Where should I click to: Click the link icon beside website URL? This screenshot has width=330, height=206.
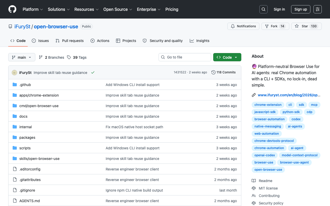[x=254, y=95]
